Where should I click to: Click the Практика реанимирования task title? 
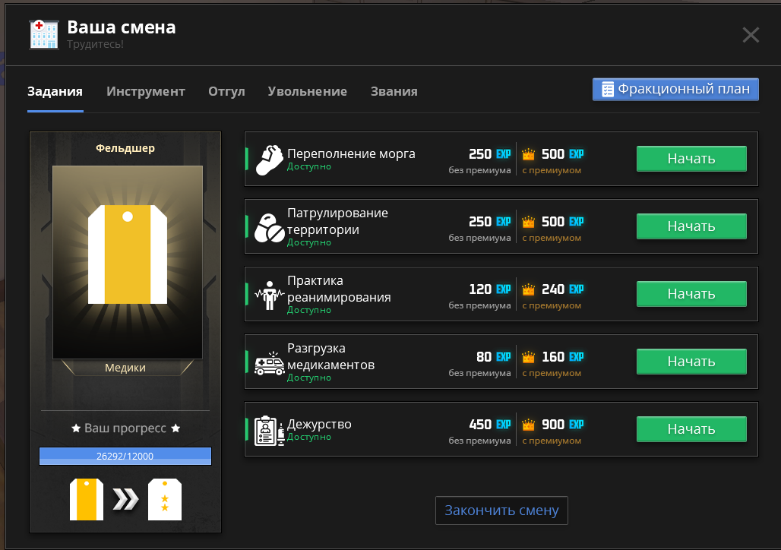point(339,289)
